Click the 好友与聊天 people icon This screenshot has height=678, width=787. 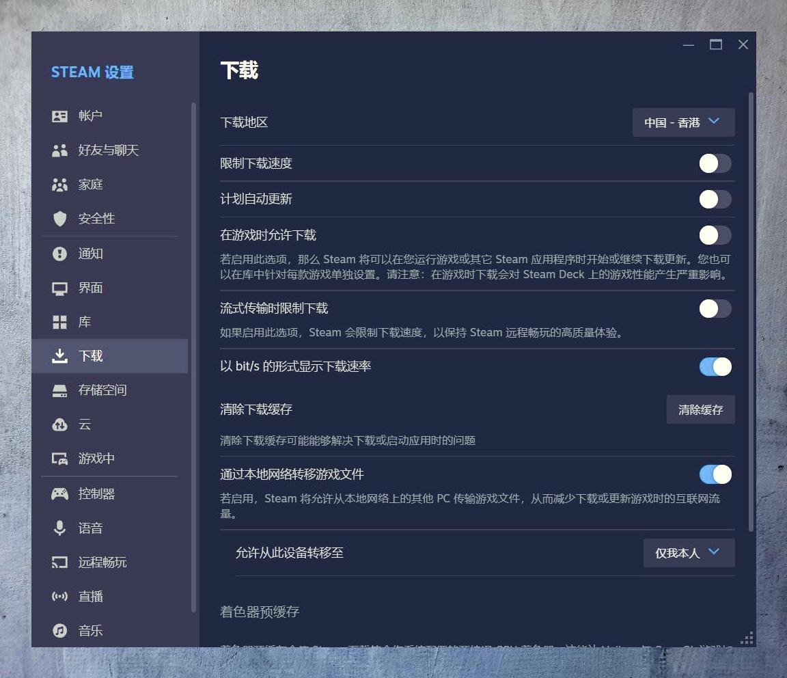coord(59,150)
